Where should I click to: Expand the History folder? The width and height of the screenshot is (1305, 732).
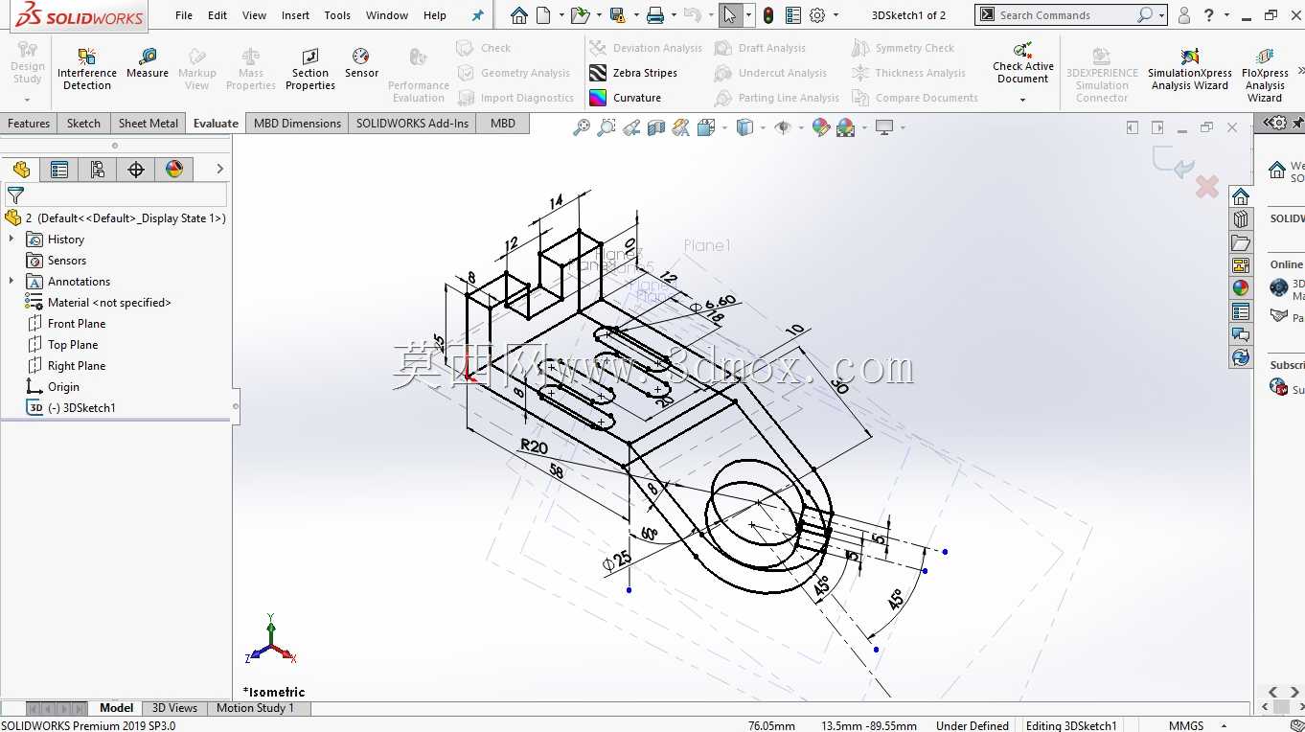click(11, 240)
